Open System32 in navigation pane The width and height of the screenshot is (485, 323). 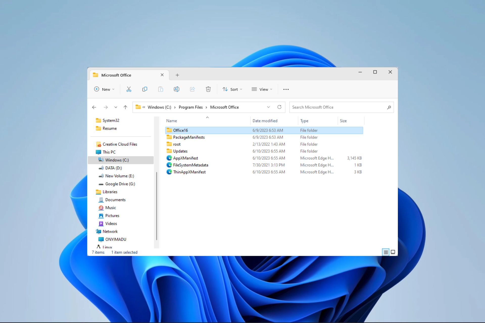tap(111, 120)
